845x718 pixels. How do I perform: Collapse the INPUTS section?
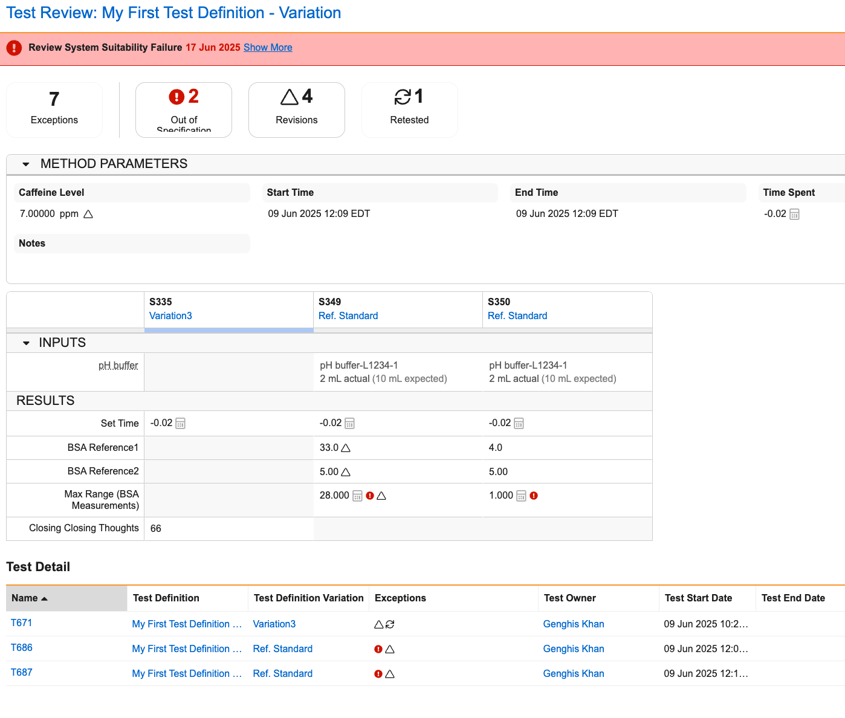(26, 343)
